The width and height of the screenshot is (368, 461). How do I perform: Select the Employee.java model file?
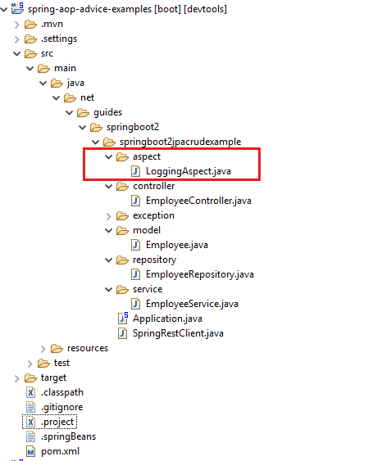177,245
